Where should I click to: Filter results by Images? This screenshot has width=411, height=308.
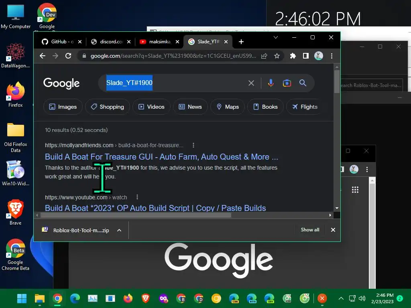point(63,107)
